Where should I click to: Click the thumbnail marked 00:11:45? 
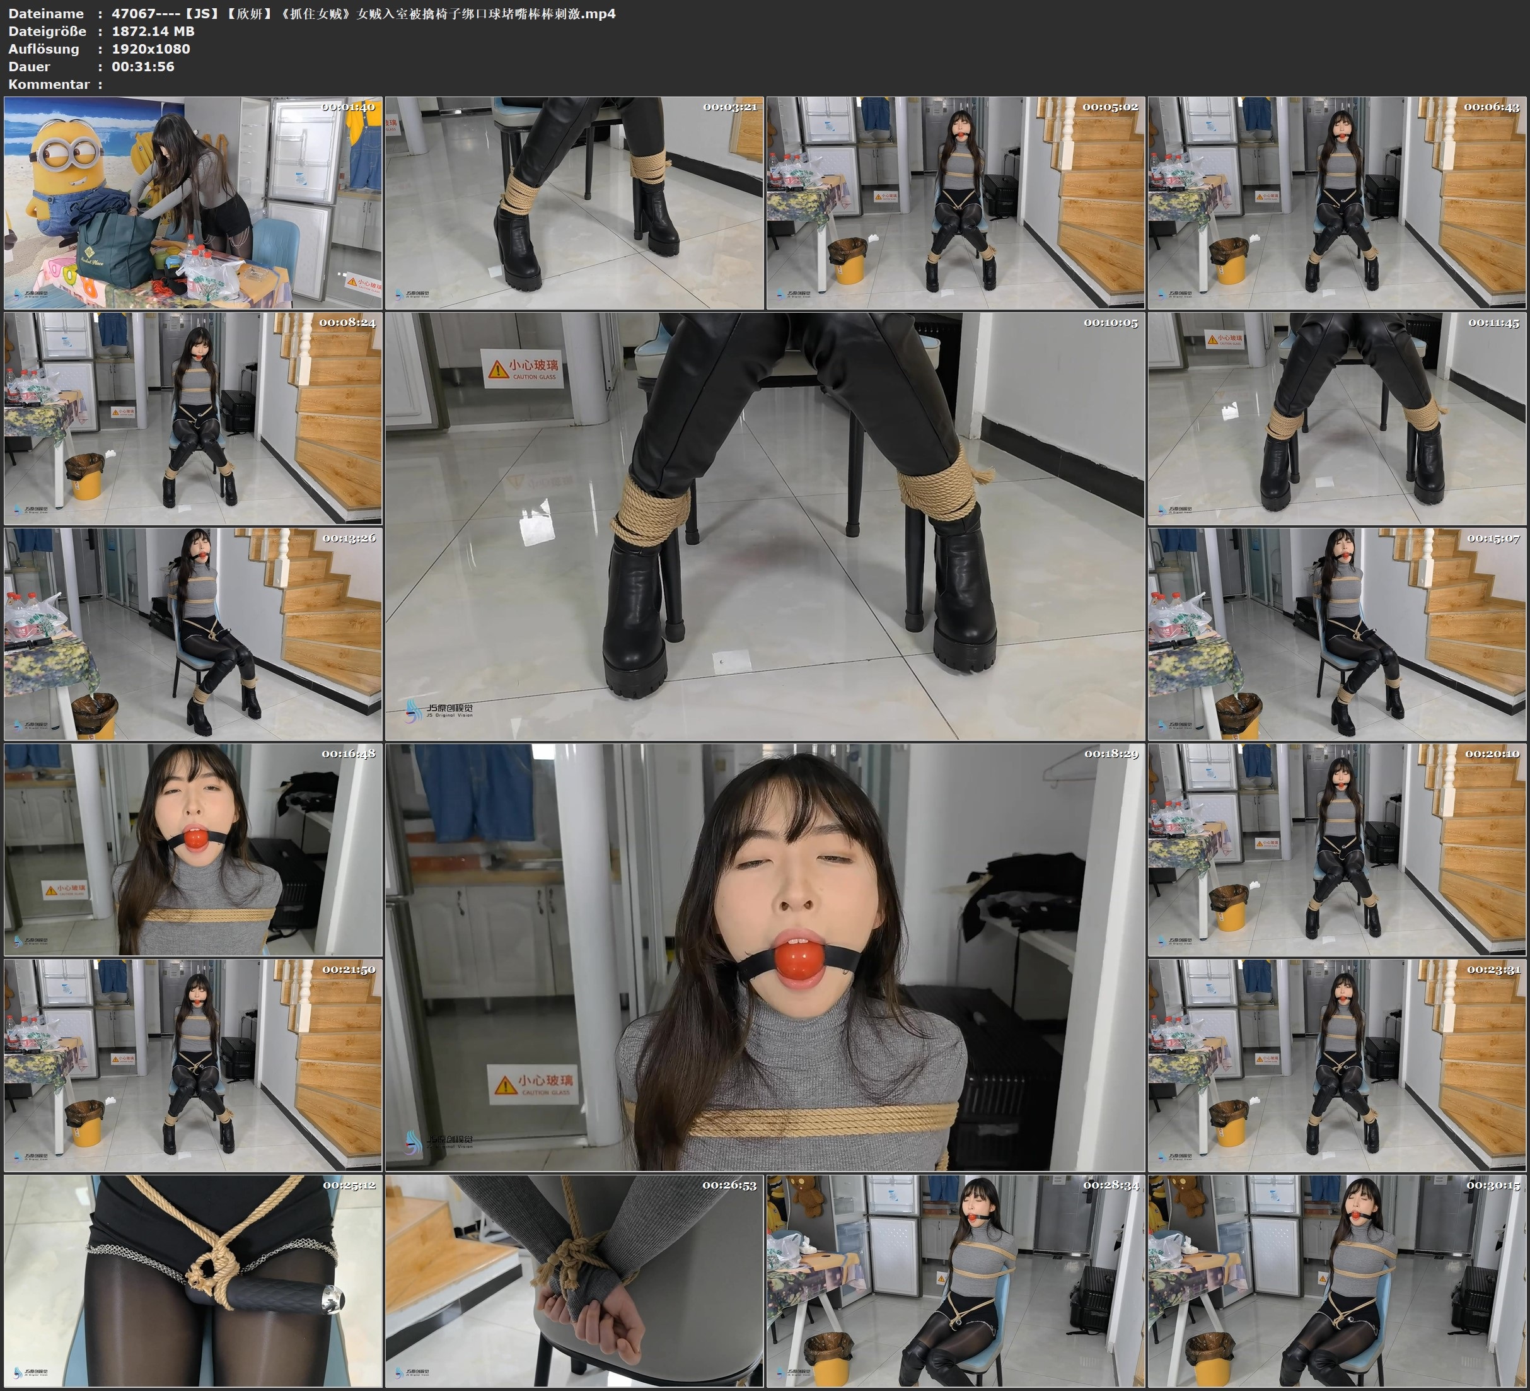[1337, 418]
